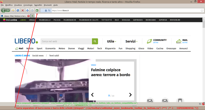Click the cockpit video thumbnail
Viewport: 205px width, 110px height.
52,81
